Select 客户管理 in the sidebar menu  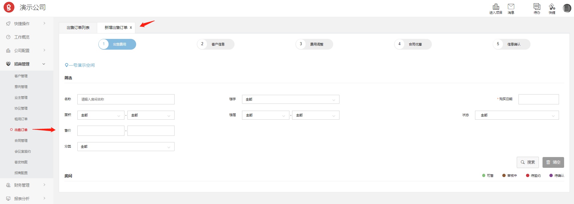[21, 76]
